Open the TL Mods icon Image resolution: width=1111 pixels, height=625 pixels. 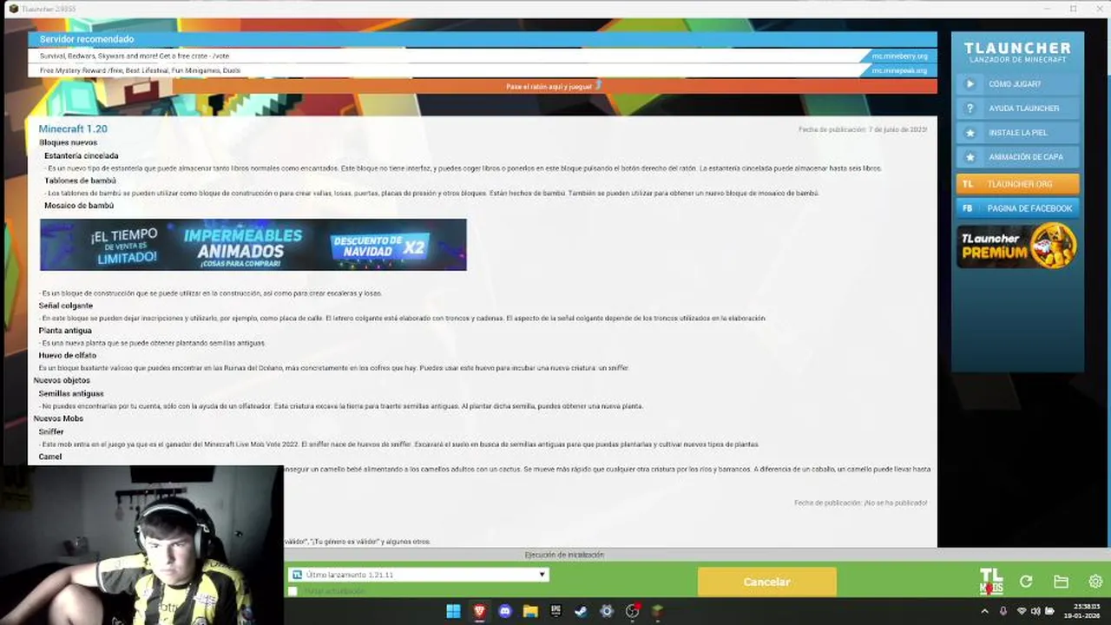(x=991, y=581)
